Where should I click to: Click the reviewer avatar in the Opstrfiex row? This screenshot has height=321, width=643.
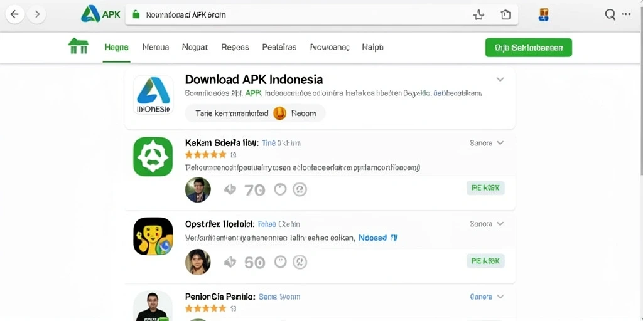pos(198,262)
